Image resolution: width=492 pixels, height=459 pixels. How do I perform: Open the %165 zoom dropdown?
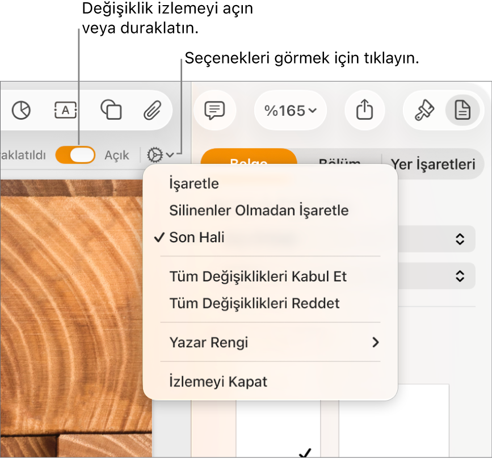(x=290, y=111)
